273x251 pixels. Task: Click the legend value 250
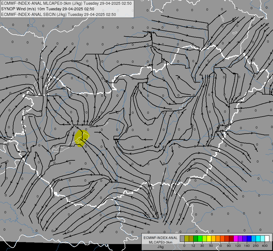(256, 246)
